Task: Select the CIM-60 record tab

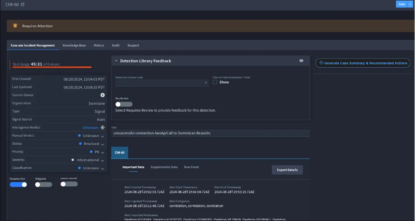Action: coord(120,152)
